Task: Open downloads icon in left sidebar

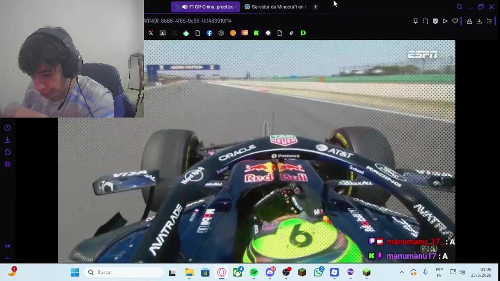Action: coord(7,140)
